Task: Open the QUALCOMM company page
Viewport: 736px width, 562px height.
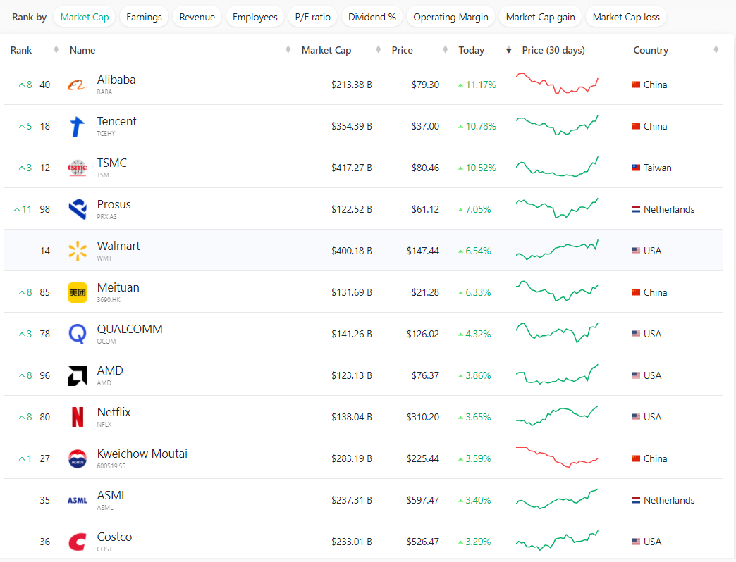Action: 130,329
